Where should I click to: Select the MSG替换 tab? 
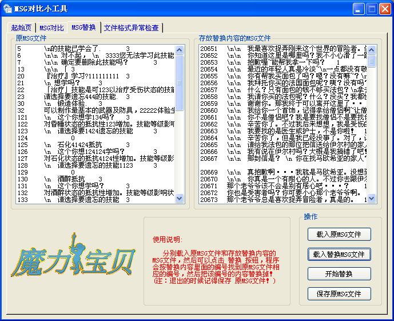point(83,27)
